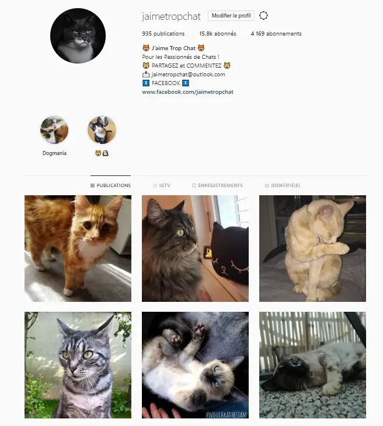Click the tagged-person icon for Identifié(e)
The width and height of the screenshot is (383, 426).
tap(267, 185)
